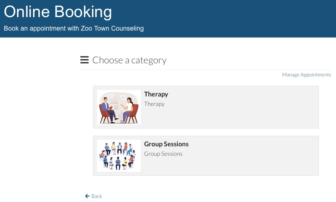Screen dimensions: 336x202
Task: Go back using the Back text link
Action: [97, 196]
